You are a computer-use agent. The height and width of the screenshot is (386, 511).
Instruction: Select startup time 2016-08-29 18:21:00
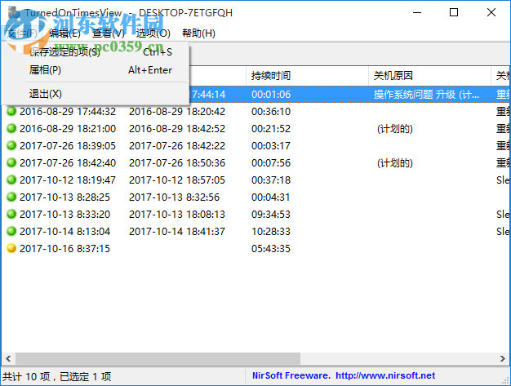click(68, 129)
